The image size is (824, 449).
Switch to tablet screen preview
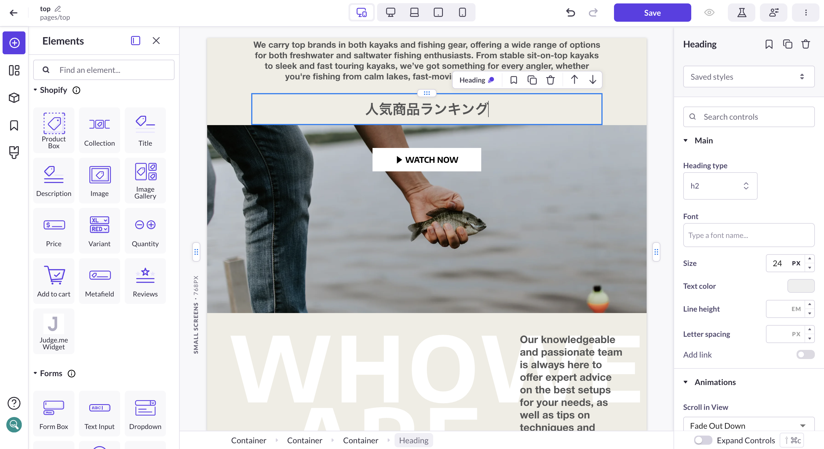(438, 13)
